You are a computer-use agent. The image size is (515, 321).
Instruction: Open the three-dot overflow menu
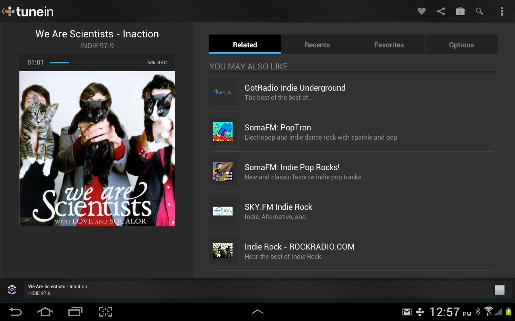(x=502, y=11)
